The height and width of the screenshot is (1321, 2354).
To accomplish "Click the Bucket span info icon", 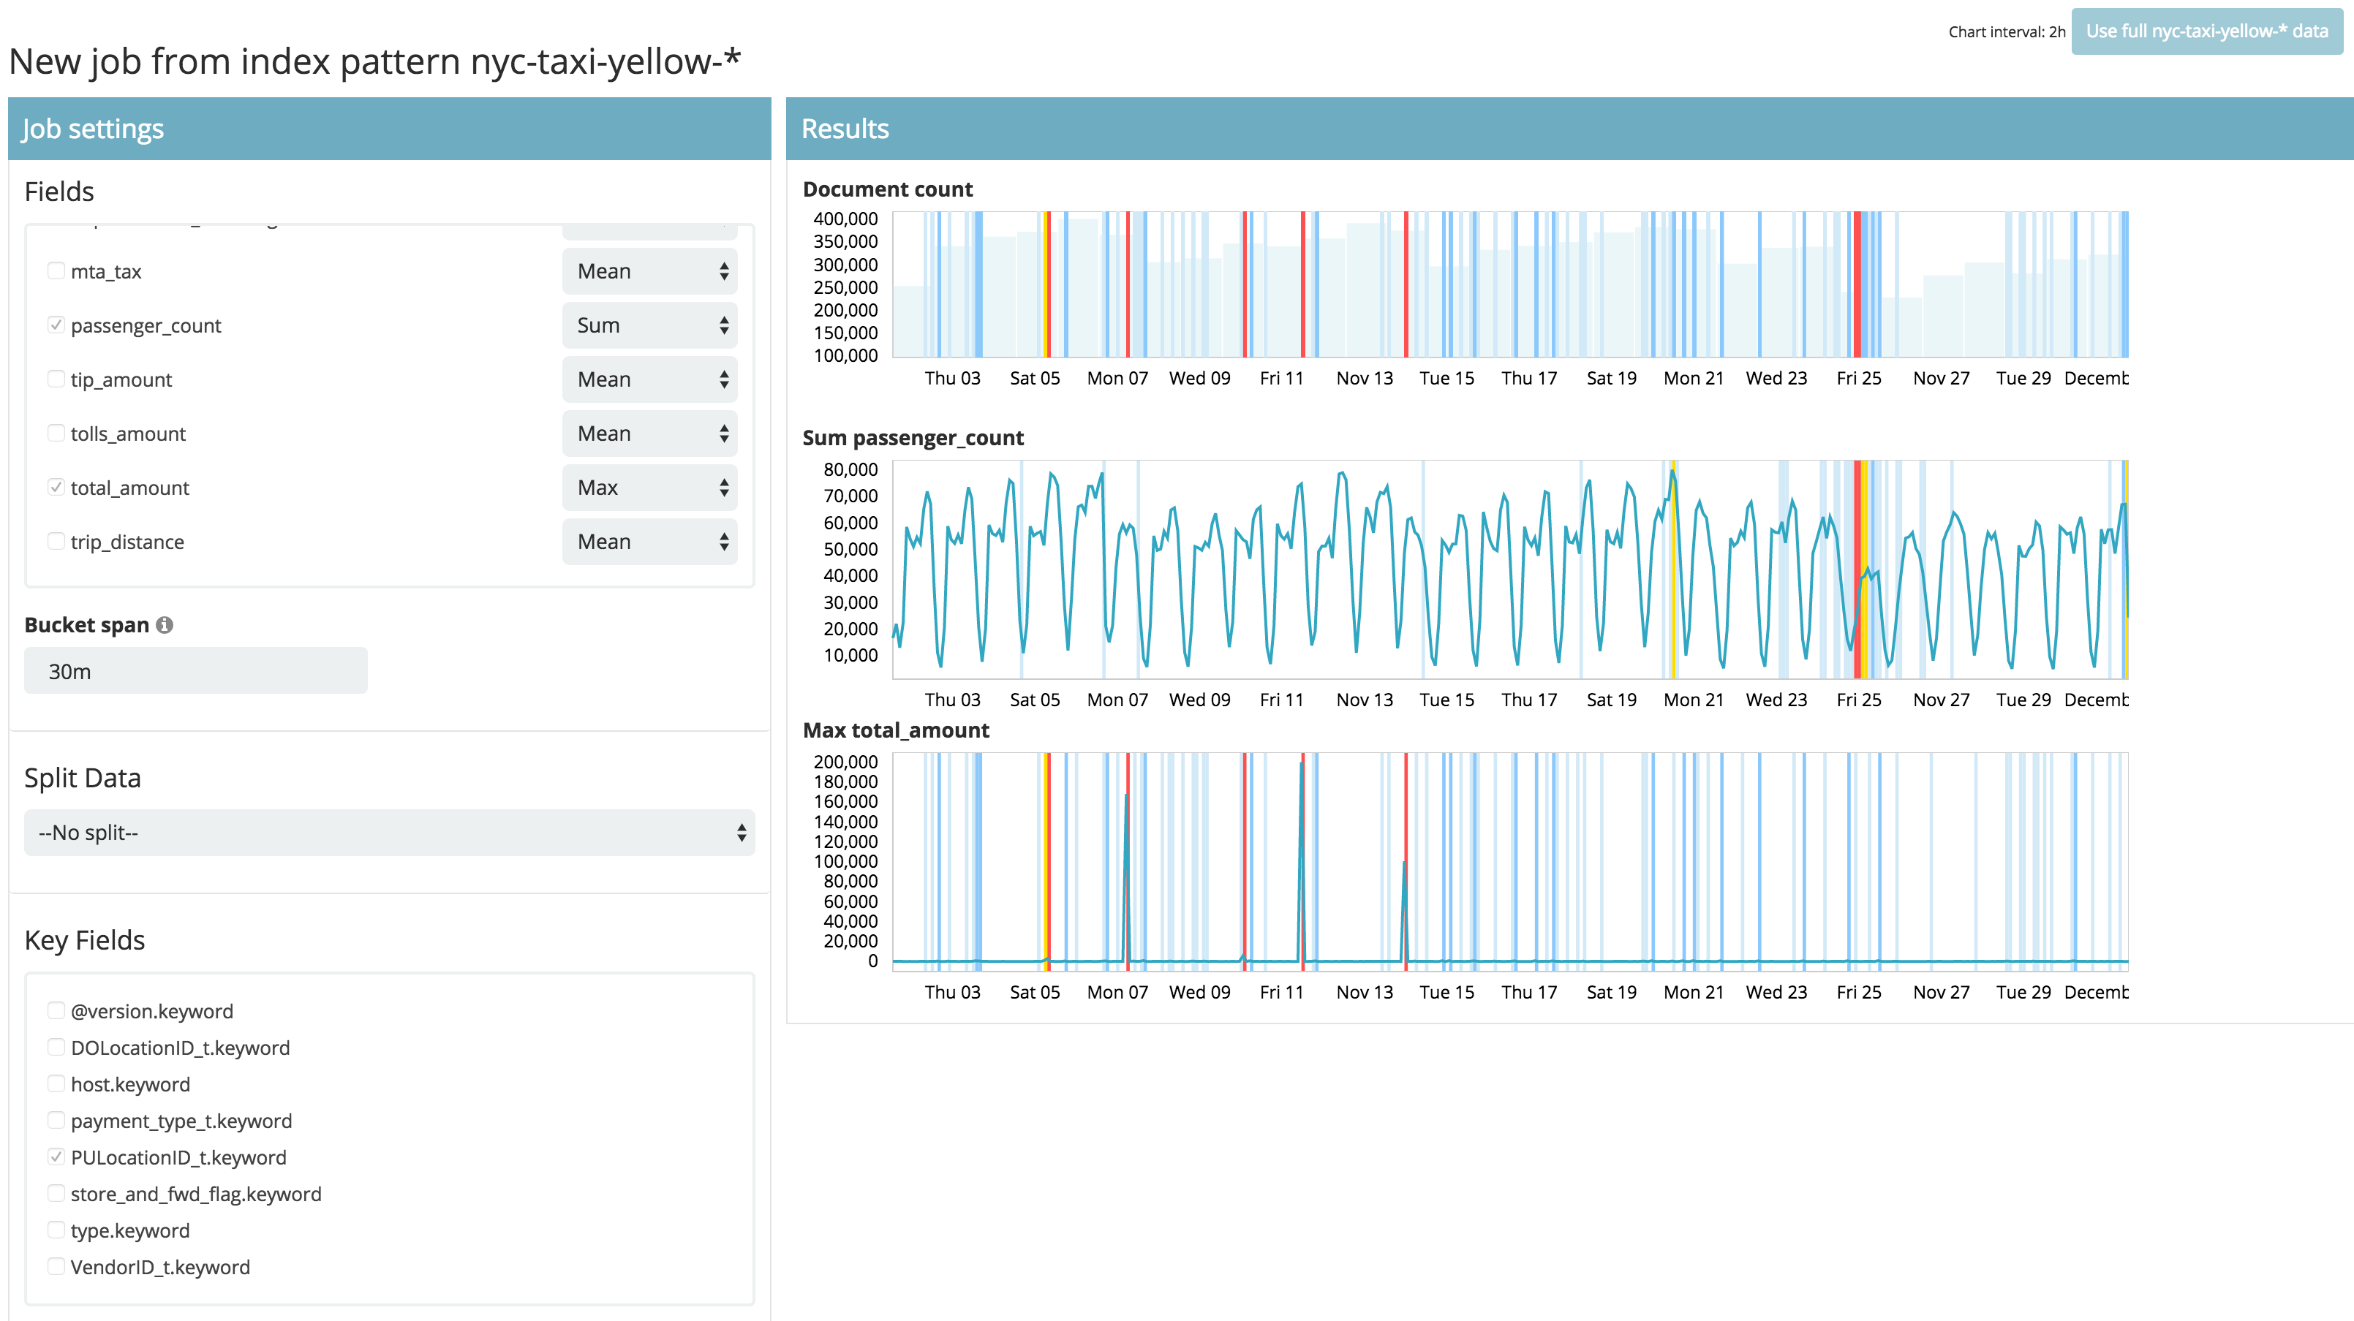I will point(165,625).
